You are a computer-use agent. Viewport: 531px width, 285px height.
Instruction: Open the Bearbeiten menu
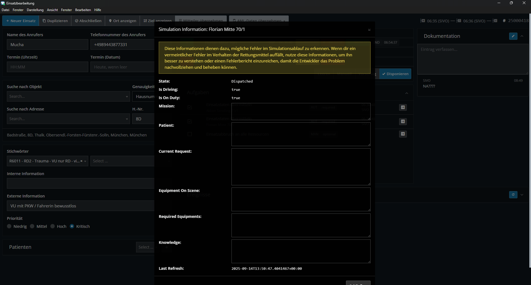tap(83, 10)
